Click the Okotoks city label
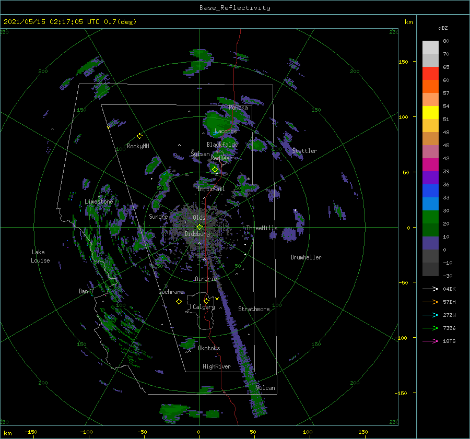Viewport: 470px width, 439px height. pos(209,348)
